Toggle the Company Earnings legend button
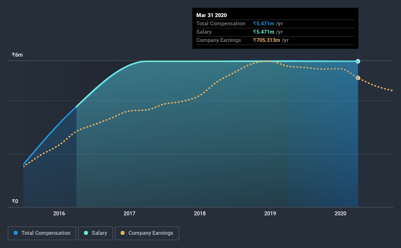The height and width of the screenshot is (248, 401). [147, 233]
